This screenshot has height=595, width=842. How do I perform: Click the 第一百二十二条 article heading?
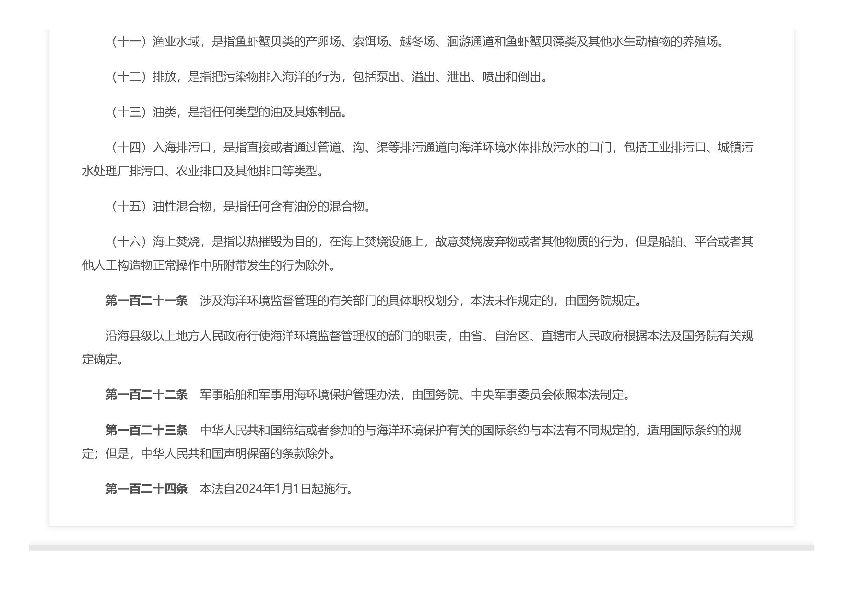point(146,395)
